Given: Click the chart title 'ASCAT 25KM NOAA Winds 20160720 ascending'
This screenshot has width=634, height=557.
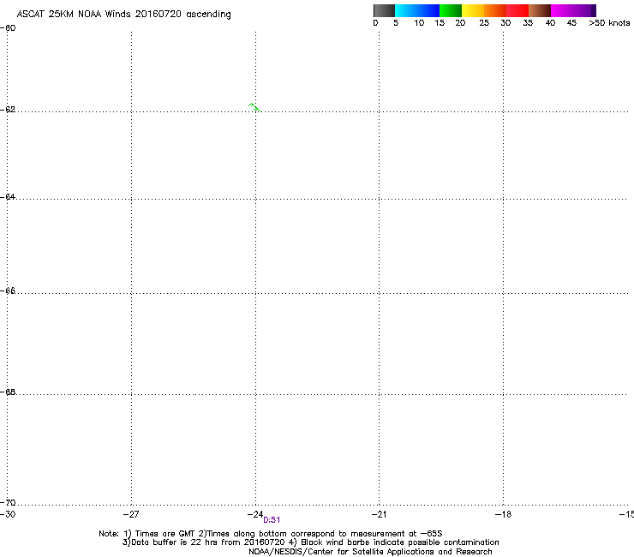Looking at the screenshot, I should [x=123, y=15].
